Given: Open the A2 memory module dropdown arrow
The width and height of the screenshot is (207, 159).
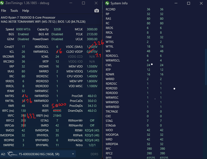Looking at the screenshot, I should (73, 154).
